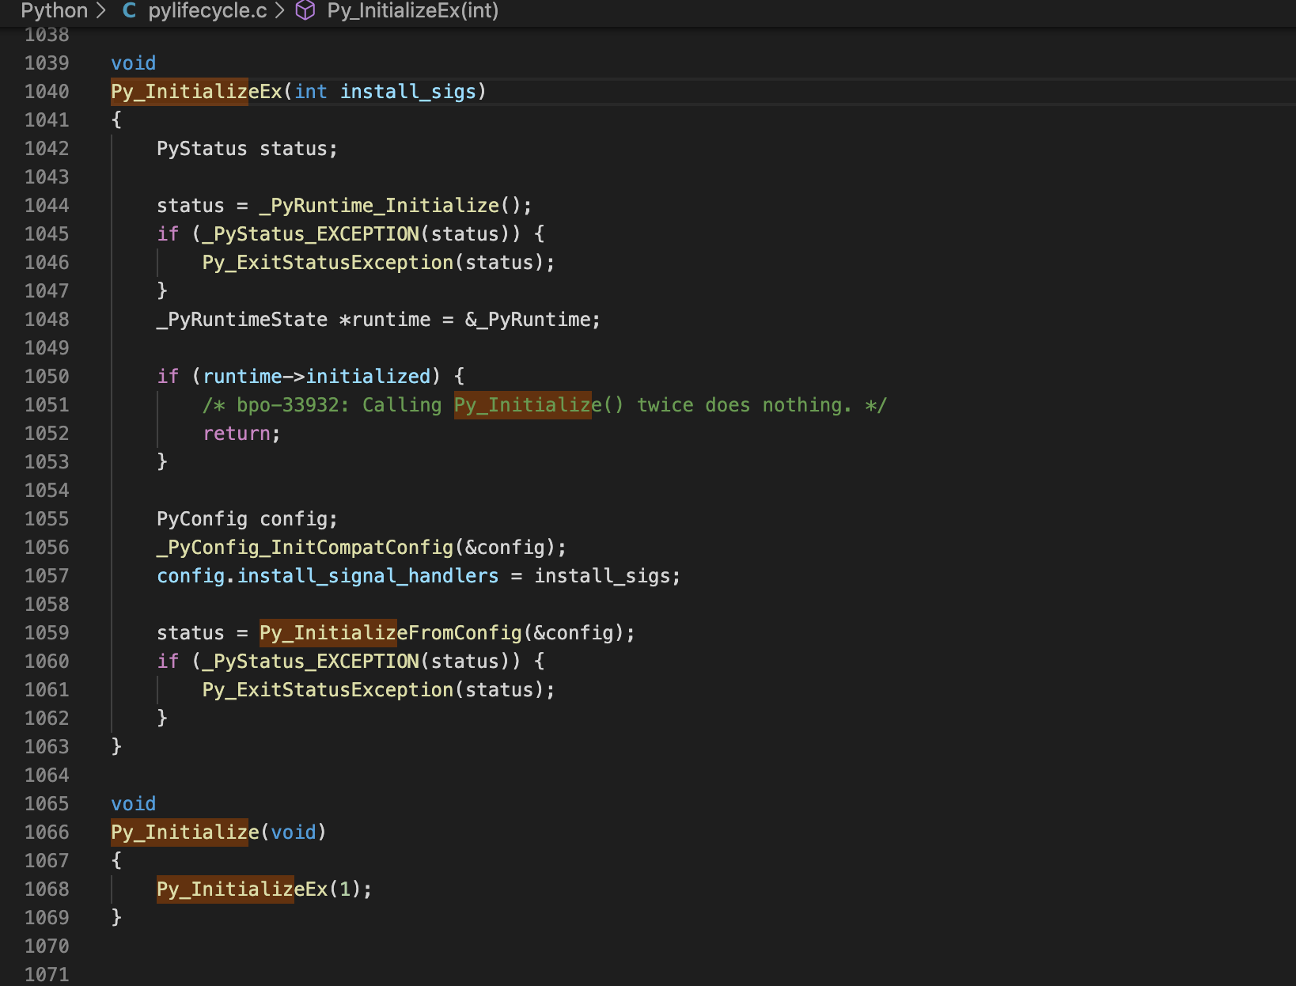Open the pylifecycle.c breadcrumb
Image resolution: width=1296 pixels, height=986 pixels.
(207, 11)
